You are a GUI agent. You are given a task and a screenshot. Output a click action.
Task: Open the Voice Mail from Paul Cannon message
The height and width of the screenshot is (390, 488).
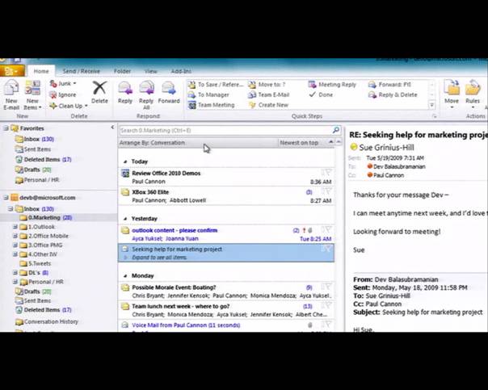(x=226, y=326)
